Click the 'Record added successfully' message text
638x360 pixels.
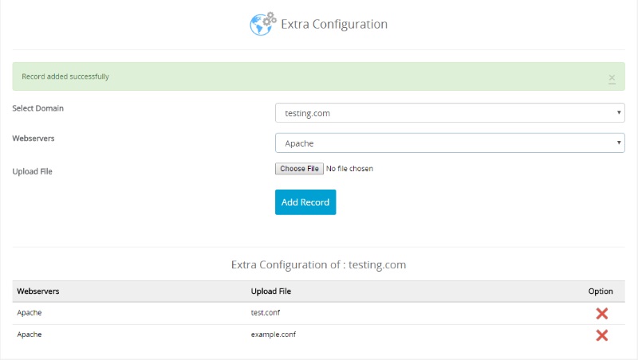65,76
